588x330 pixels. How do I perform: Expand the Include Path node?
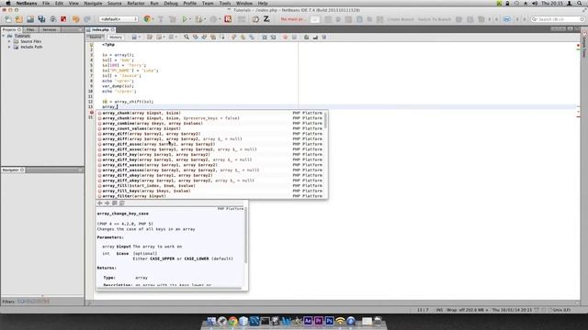point(9,47)
